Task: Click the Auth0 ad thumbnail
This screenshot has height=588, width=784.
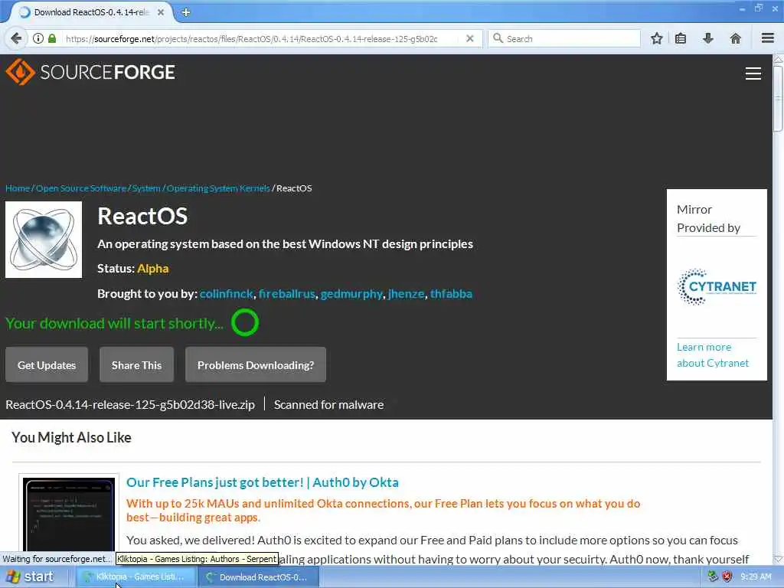Action: click(x=69, y=514)
